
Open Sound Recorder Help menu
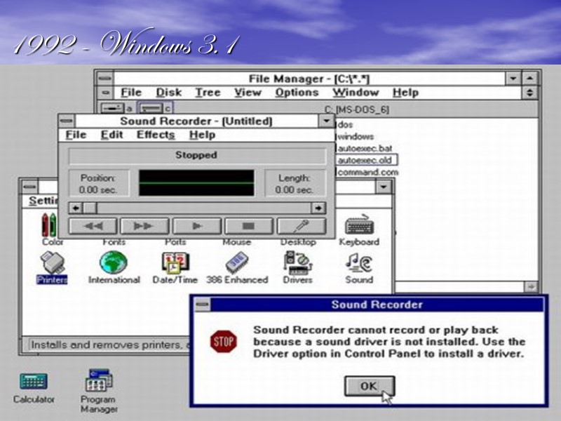[x=202, y=135]
